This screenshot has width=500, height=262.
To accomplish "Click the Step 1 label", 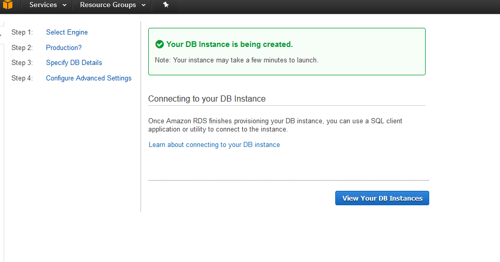I will [x=22, y=32].
